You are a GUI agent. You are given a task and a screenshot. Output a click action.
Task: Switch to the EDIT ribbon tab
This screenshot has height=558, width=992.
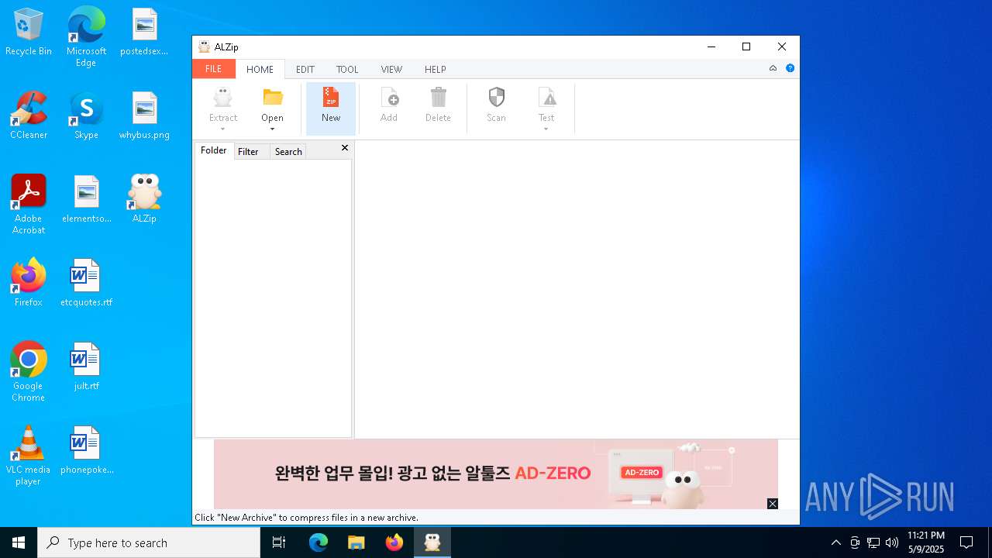[x=305, y=69]
